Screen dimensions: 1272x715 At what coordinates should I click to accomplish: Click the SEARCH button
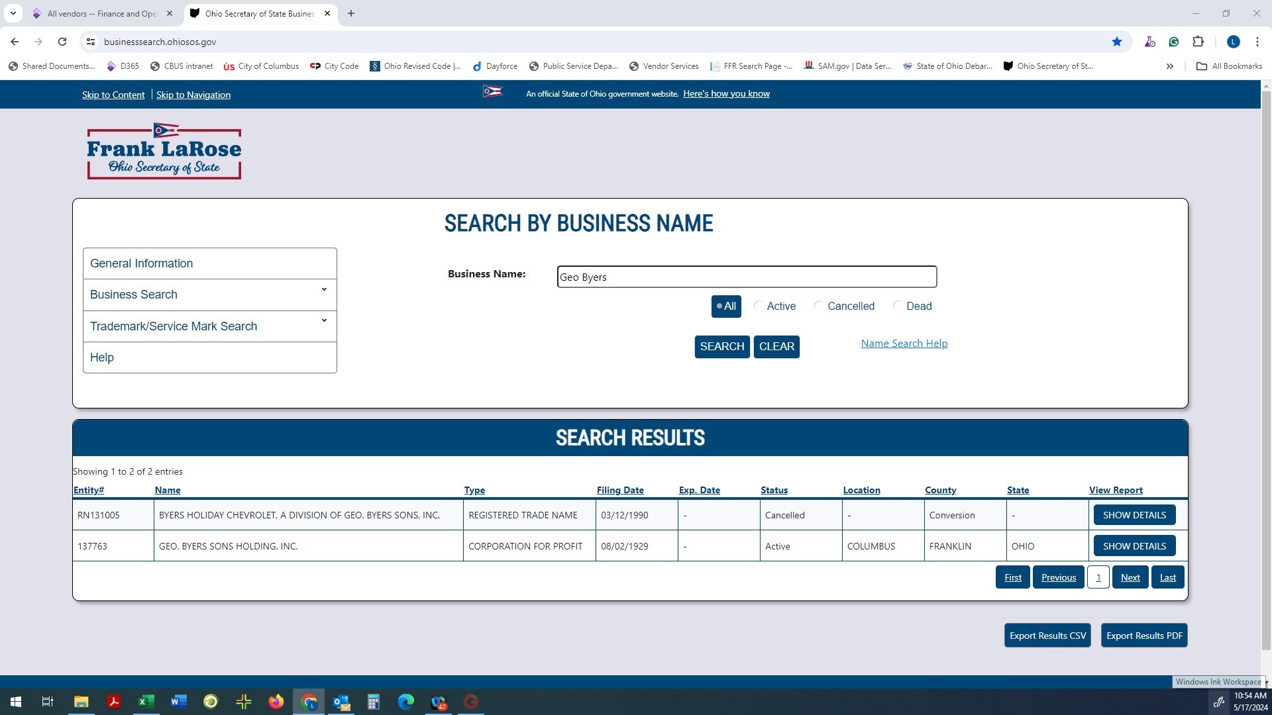(721, 346)
